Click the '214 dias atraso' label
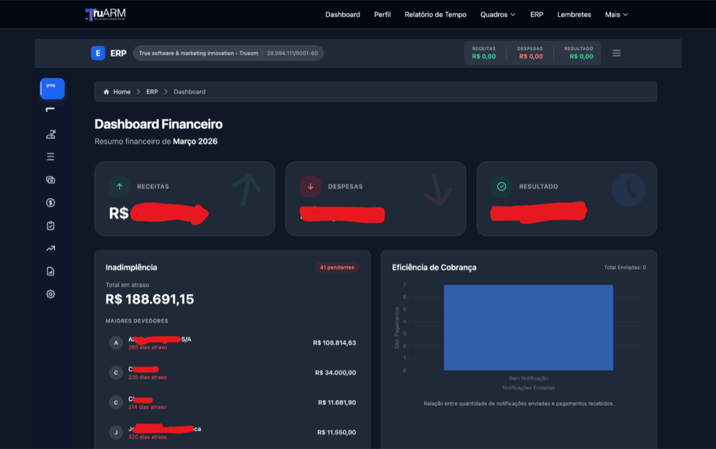This screenshot has height=449, width=716. click(x=147, y=407)
